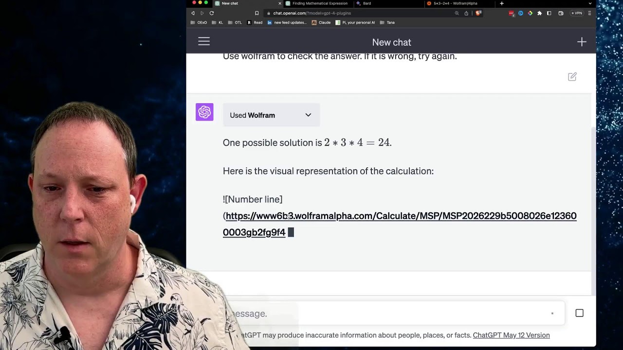Viewport: 623px width, 350px height.
Task: Open the hamburger sidebar menu
Action: click(204, 42)
